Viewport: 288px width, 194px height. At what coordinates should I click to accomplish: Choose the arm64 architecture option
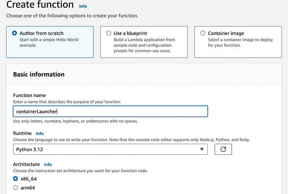(x=16, y=188)
